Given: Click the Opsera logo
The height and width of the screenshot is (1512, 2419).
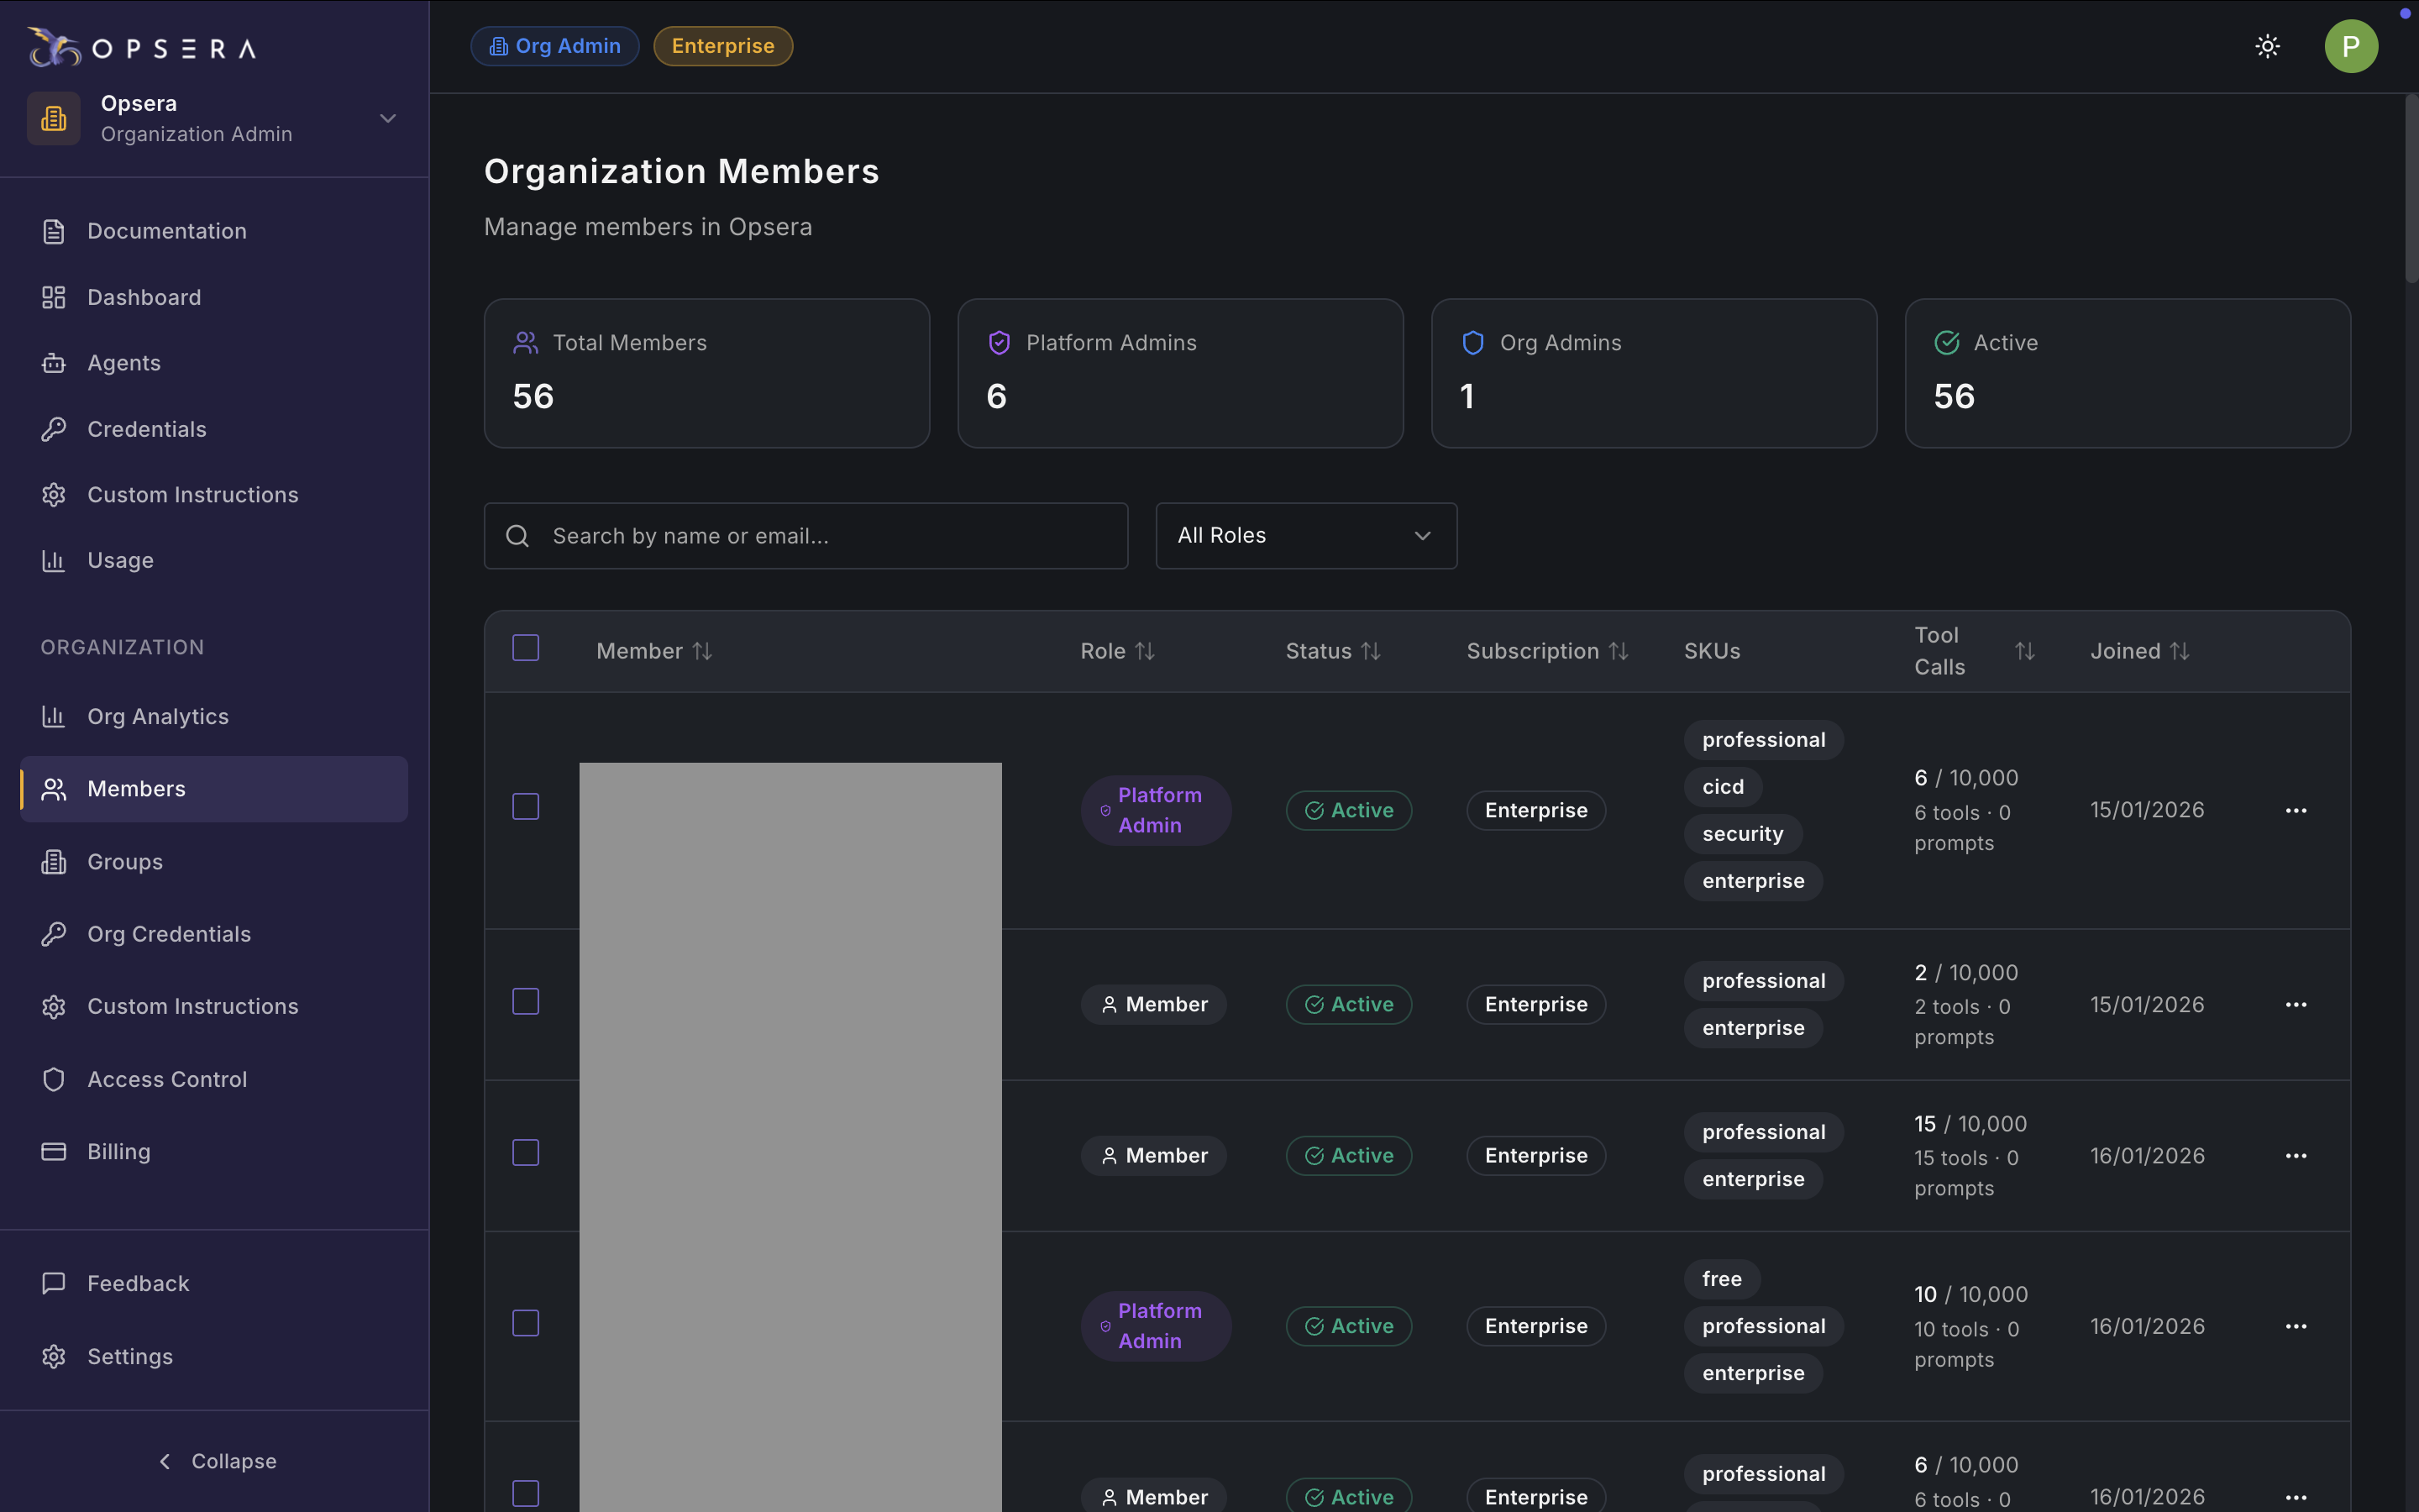Looking at the screenshot, I should tap(142, 47).
